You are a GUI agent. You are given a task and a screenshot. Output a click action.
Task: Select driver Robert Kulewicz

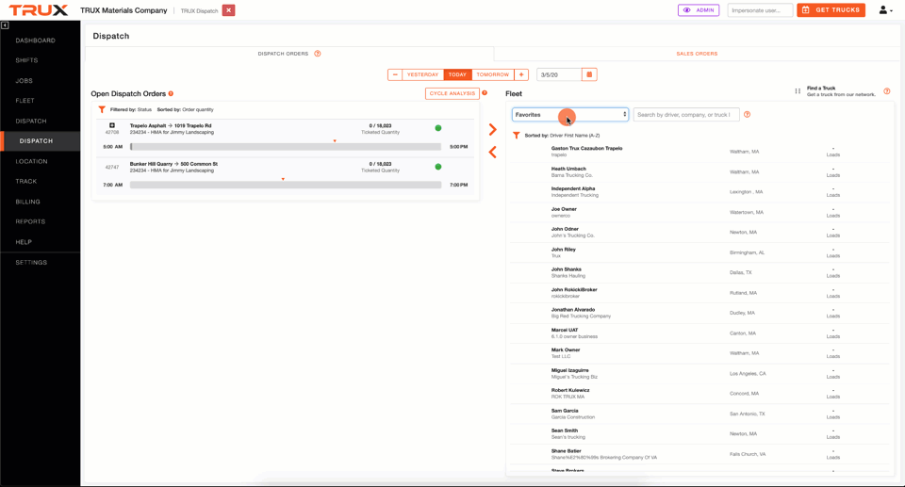(x=699, y=394)
